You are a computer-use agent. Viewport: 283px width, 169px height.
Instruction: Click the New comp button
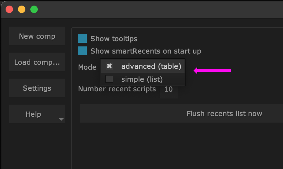coord(37,36)
